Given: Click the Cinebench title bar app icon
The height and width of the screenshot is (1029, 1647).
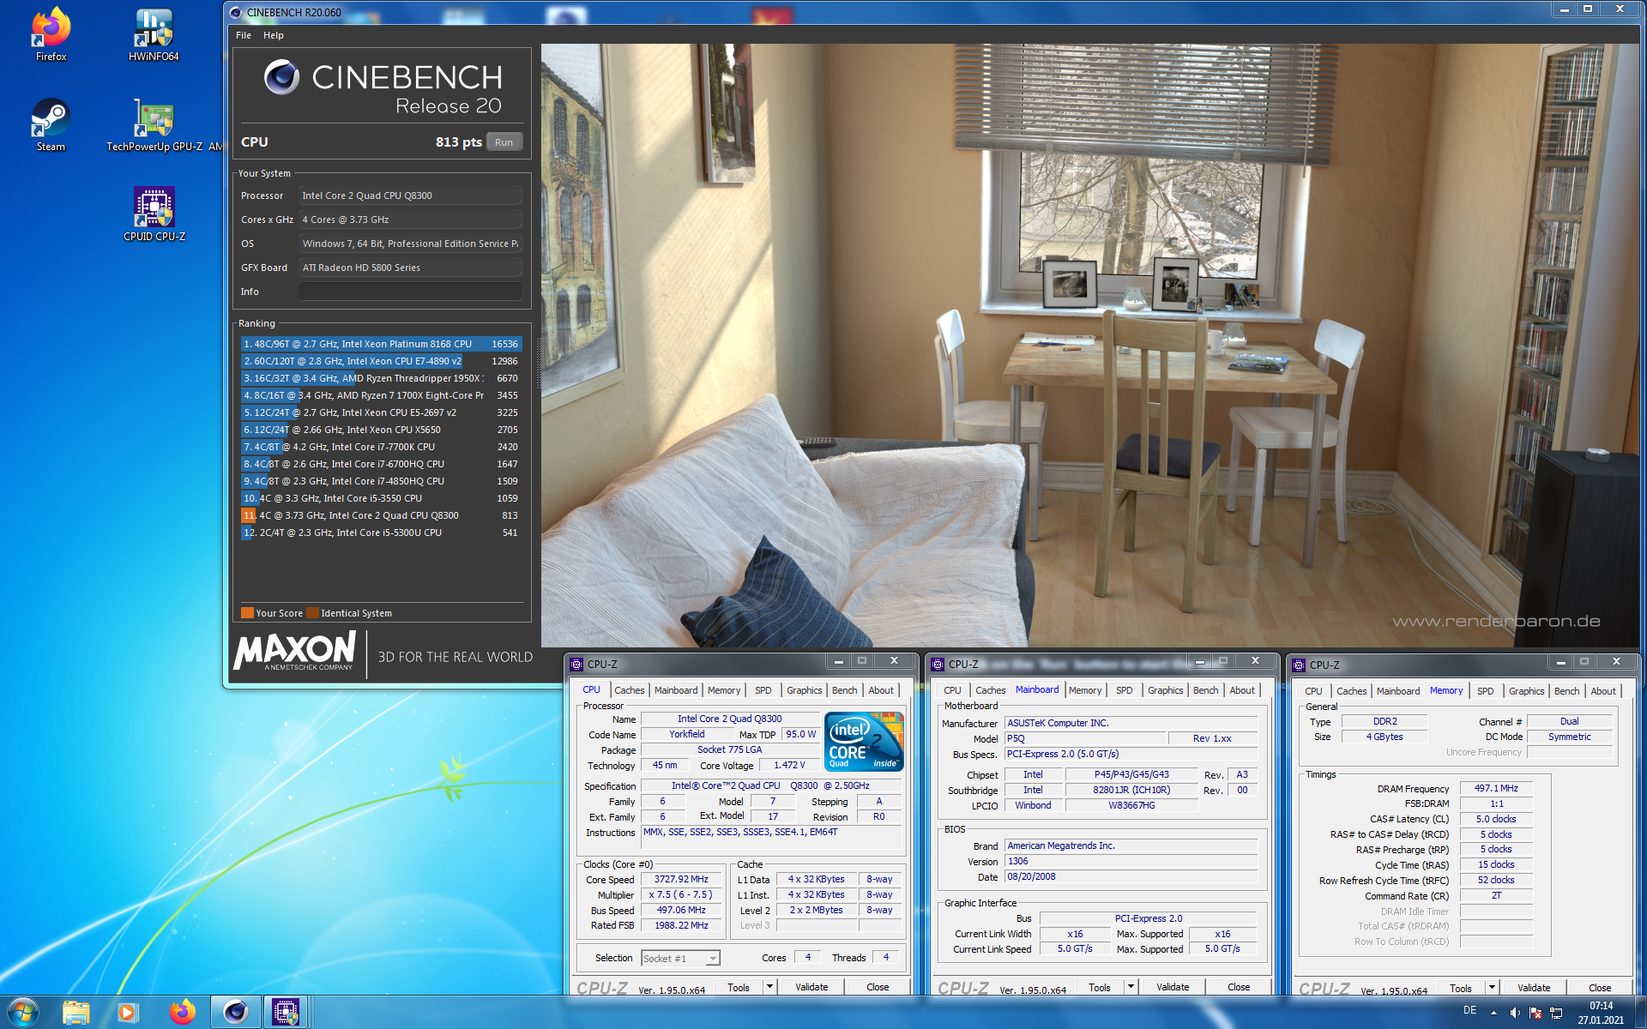Looking at the screenshot, I should pyautogui.click(x=236, y=12).
